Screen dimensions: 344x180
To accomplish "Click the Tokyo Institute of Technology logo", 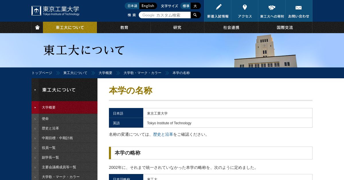I will (x=56, y=11).
